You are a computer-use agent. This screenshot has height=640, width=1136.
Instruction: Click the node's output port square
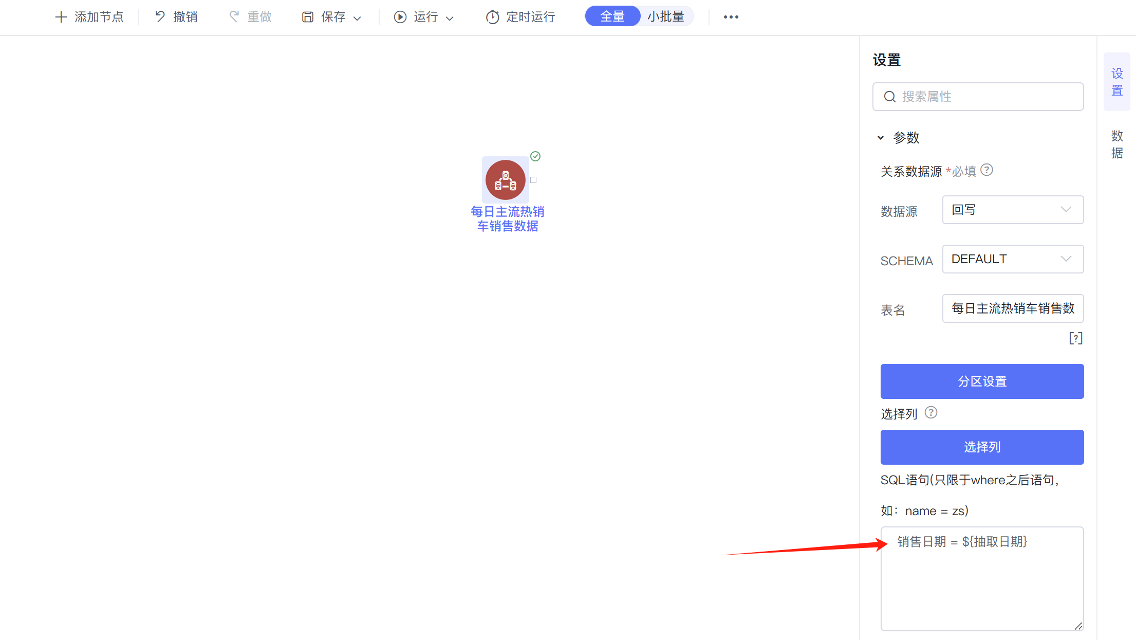[x=533, y=180]
